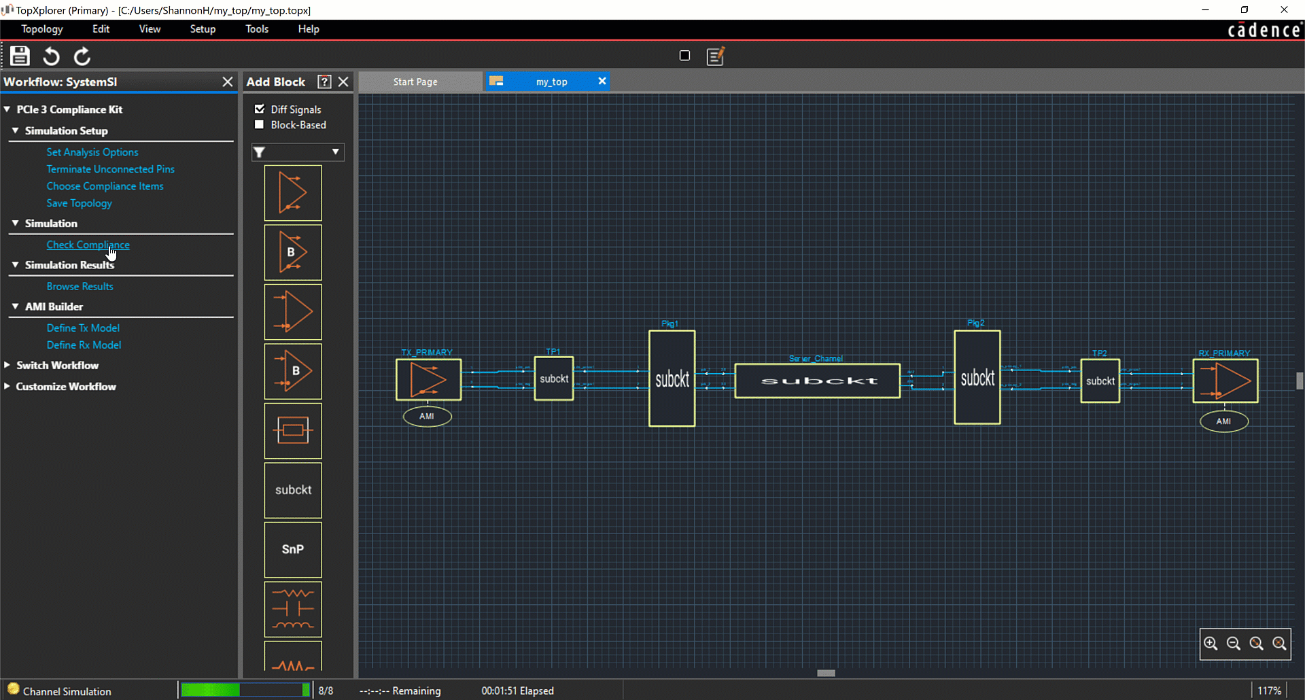The height and width of the screenshot is (700, 1305).
Task: Close the Add Block panel
Action: [344, 82]
